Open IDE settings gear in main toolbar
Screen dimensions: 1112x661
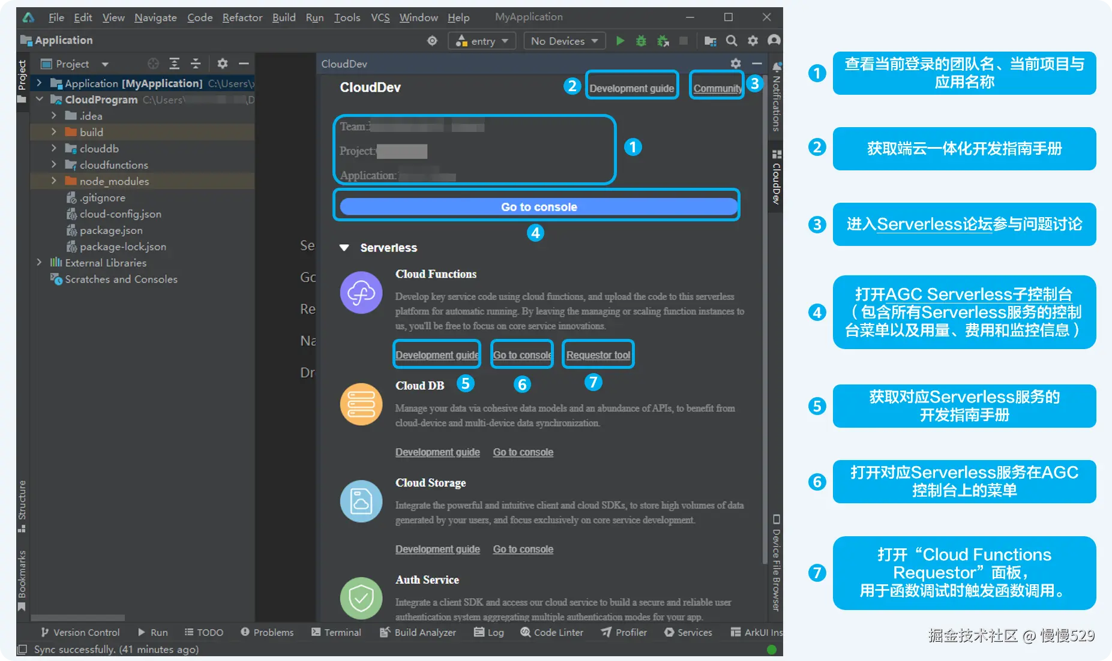[753, 41]
